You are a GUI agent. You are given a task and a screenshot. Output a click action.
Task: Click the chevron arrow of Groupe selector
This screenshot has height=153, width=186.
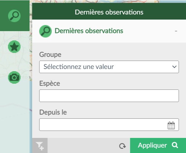coord(174,67)
